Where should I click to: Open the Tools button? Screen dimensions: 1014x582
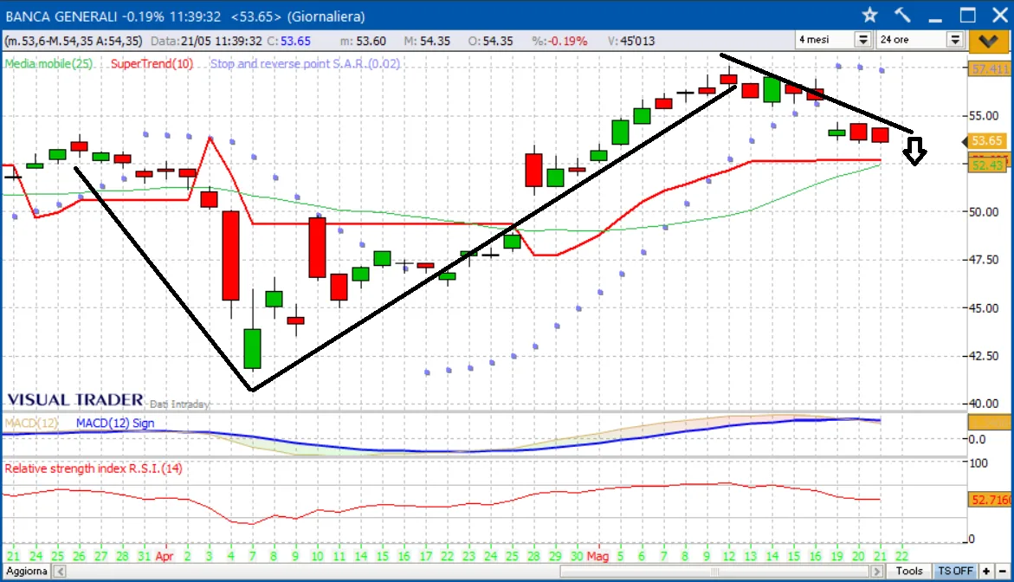[908, 571]
